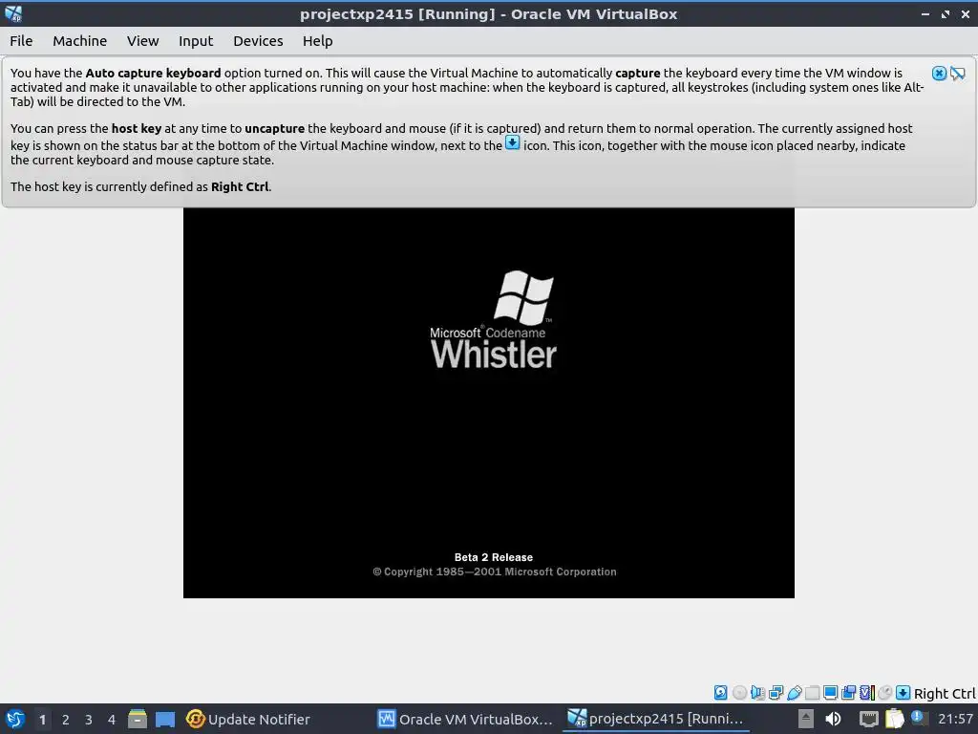Open the Devices menu
The height and width of the screenshot is (734, 978).
click(258, 41)
